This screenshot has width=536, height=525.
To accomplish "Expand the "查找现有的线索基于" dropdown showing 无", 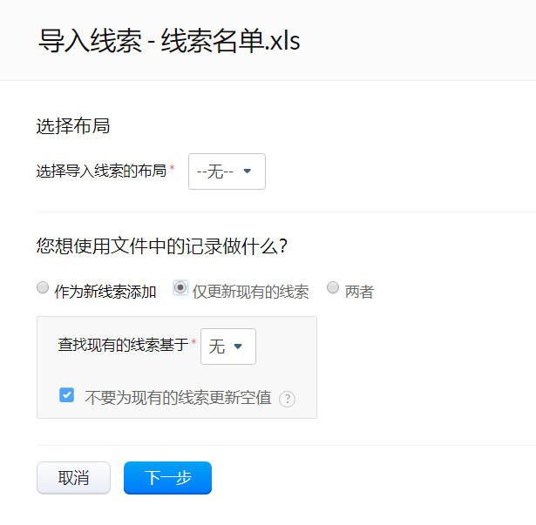I will coord(228,347).
